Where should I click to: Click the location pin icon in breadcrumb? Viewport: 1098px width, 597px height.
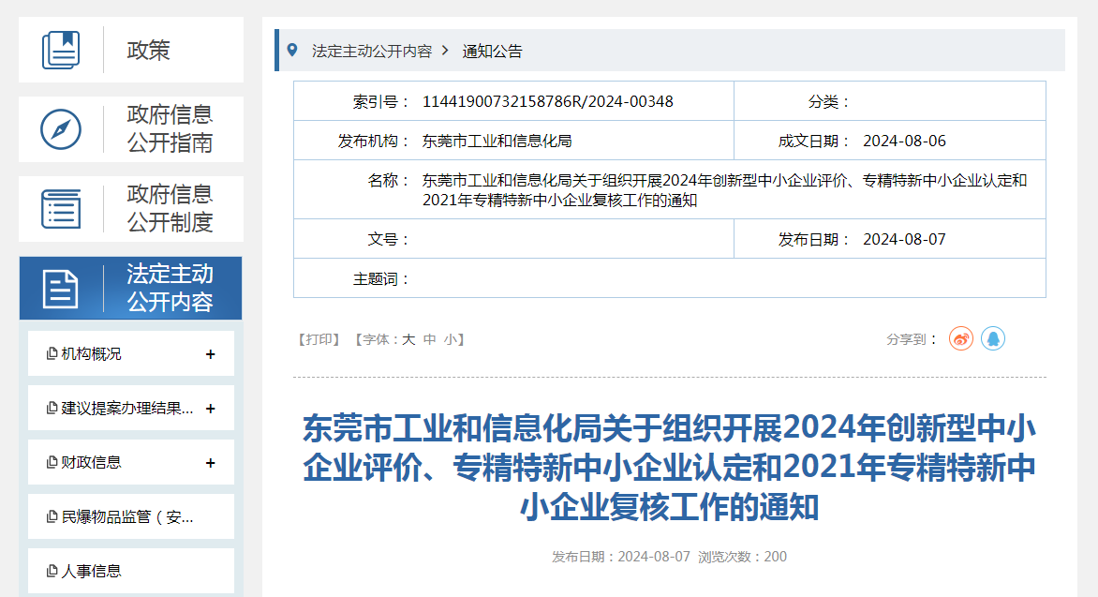[x=292, y=51]
